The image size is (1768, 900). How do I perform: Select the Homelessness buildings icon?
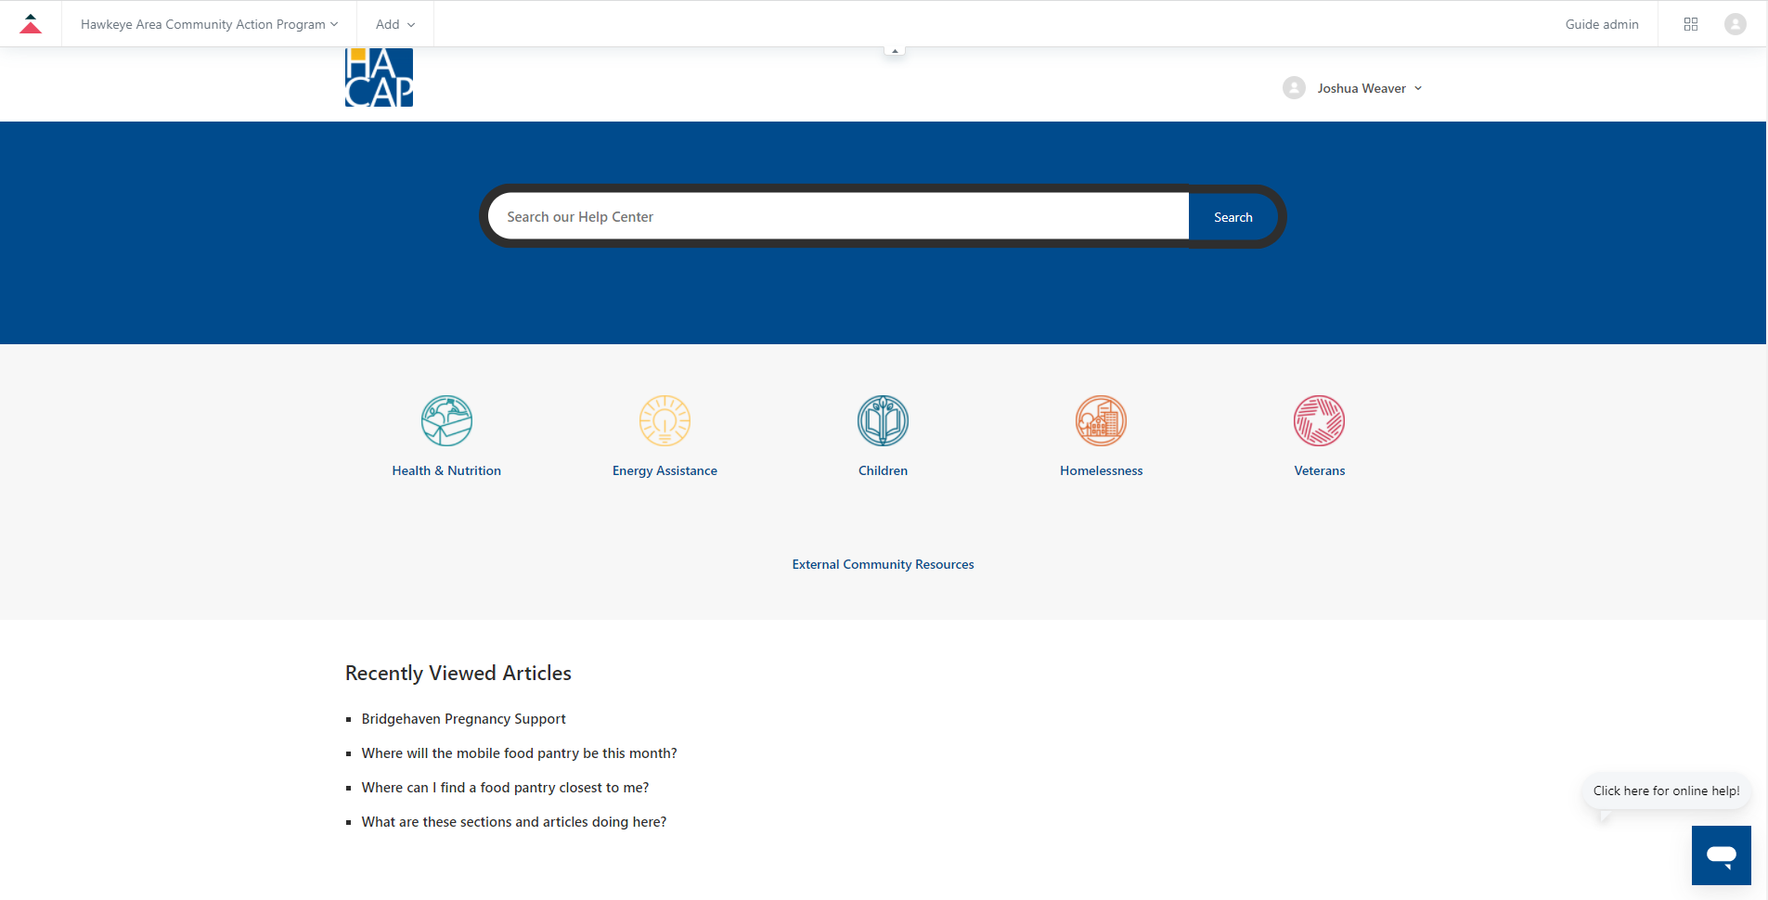point(1101,421)
